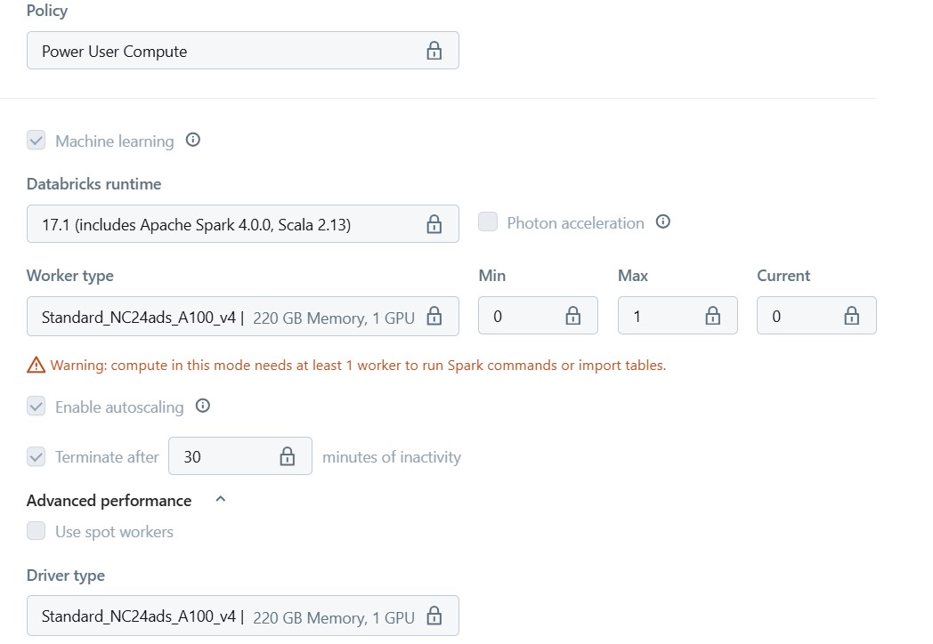Click the Machine learning info icon
Image resolution: width=933 pixels, height=644 pixels.
tap(193, 140)
